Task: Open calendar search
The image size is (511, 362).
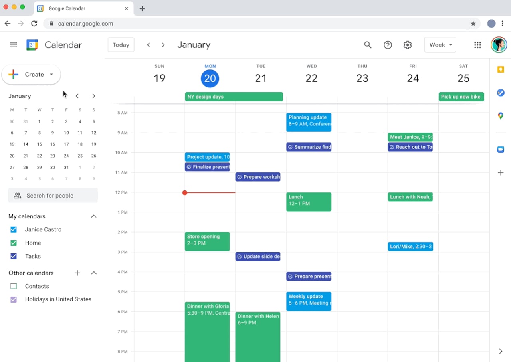Action: tap(368, 45)
